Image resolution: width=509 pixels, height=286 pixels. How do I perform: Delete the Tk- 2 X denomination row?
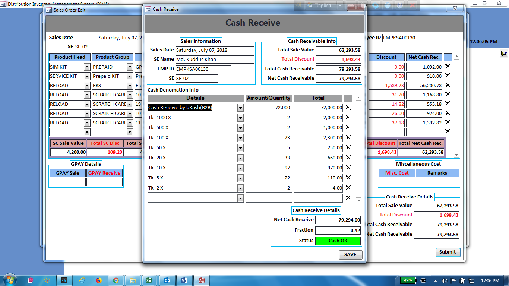348,188
